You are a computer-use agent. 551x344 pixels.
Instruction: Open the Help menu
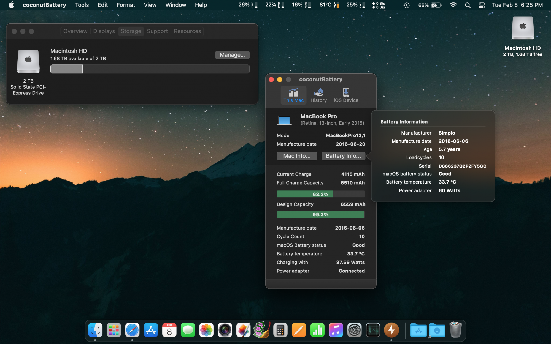click(x=201, y=5)
